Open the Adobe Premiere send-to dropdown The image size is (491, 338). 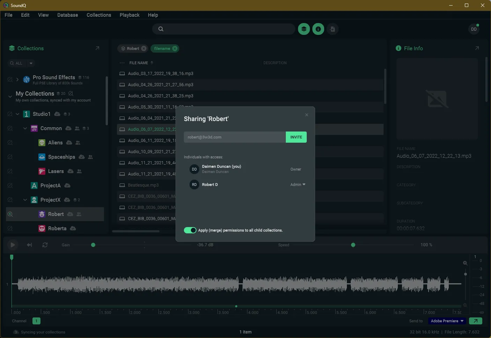(x=447, y=321)
